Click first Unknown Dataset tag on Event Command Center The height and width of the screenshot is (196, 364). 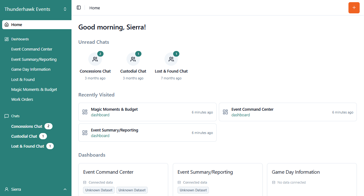[99, 190]
